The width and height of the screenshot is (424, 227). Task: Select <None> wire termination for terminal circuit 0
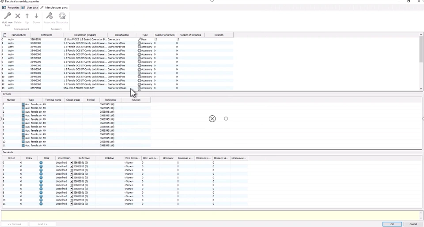coord(129,163)
